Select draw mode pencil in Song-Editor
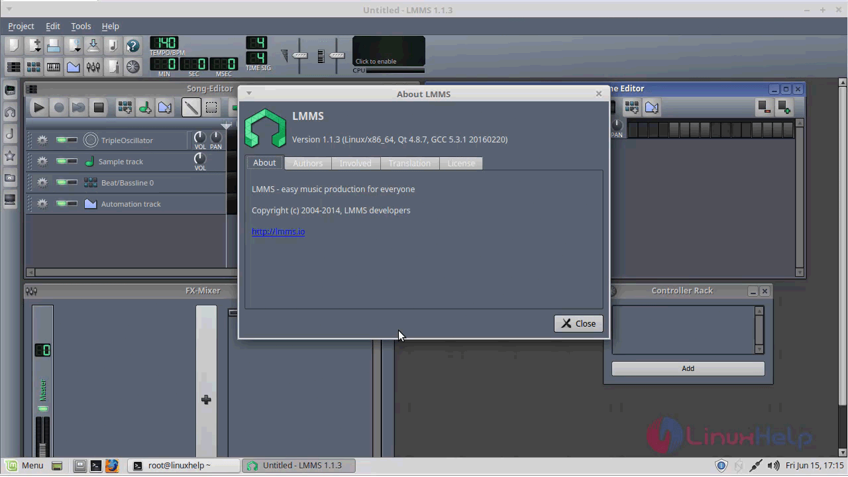Screen dimensions: 848x477 point(191,107)
